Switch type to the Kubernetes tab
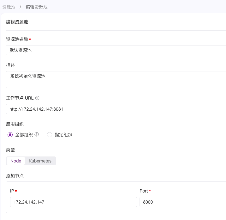The width and height of the screenshot is (226, 220). coord(40,161)
